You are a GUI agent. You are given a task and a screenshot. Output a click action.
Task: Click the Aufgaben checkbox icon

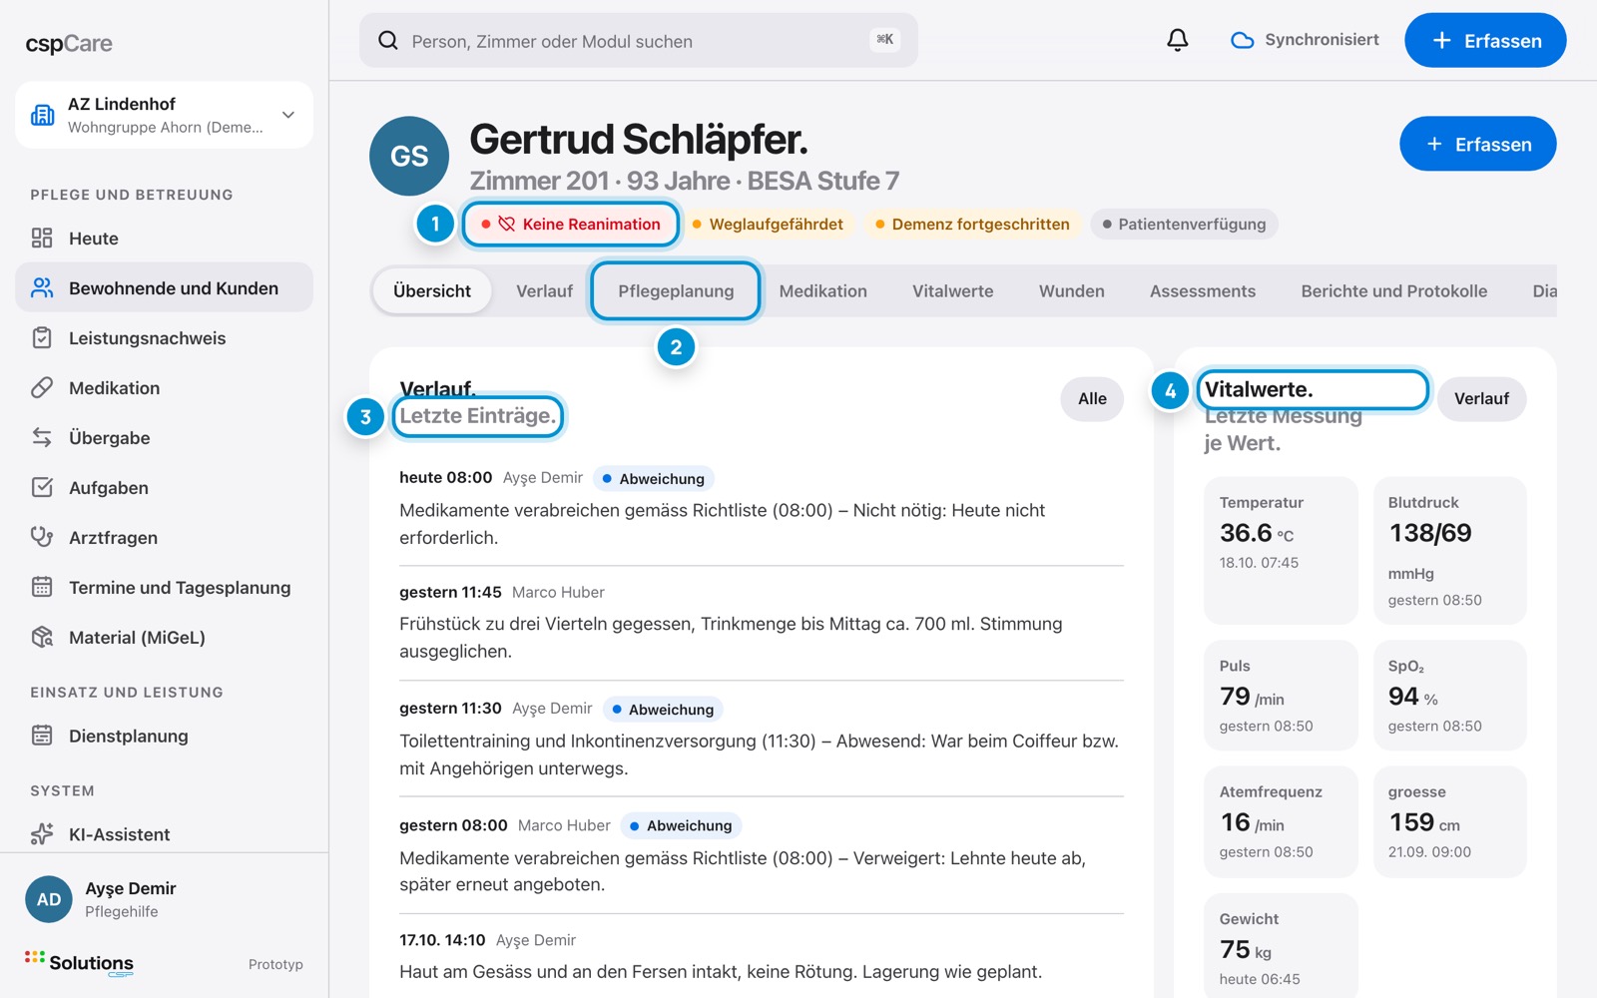pos(42,487)
